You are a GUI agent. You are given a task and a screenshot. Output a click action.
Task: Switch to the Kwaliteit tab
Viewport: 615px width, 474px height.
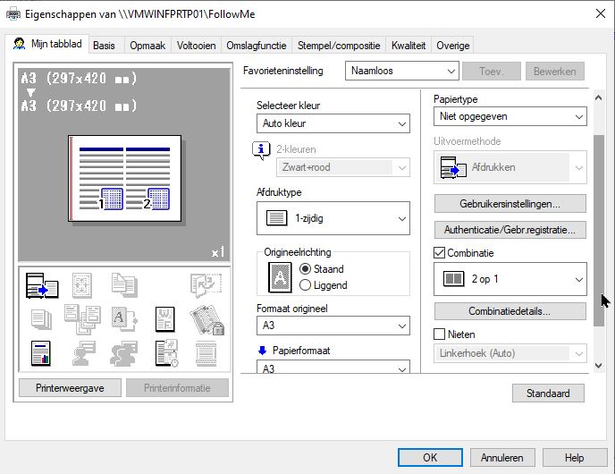click(x=409, y=46)
